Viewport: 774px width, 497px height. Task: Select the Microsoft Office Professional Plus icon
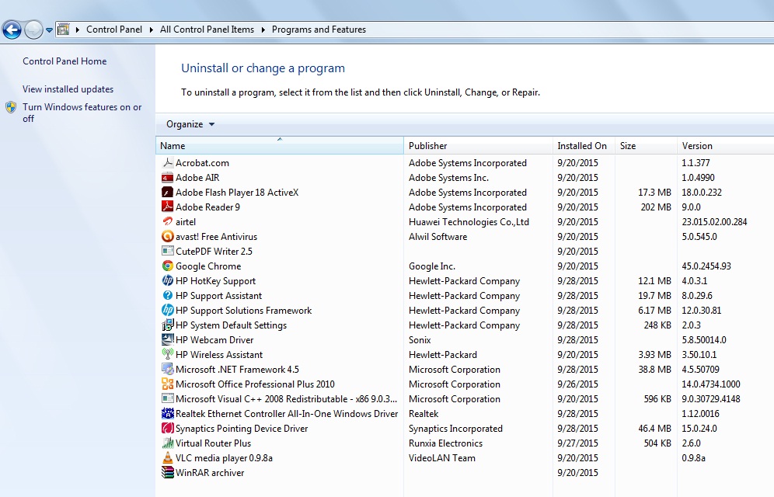click(x=167, y=384)
